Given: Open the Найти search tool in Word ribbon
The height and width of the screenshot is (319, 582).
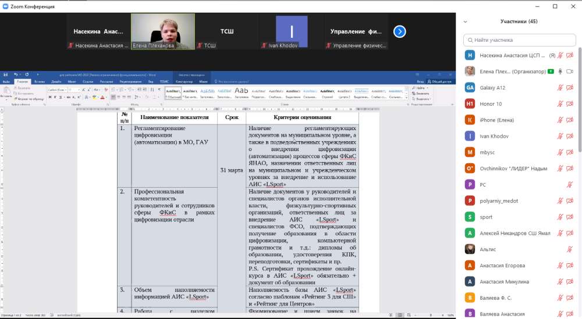Looking at the screenshot, I should point(420,88).
